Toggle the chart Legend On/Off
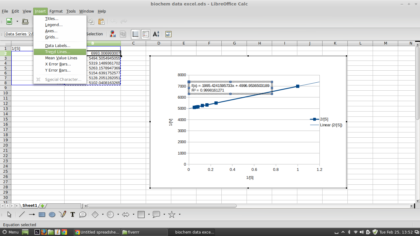The height and width of the screenshot is (236, 420). pyautogui.click(x=145, y=34)
